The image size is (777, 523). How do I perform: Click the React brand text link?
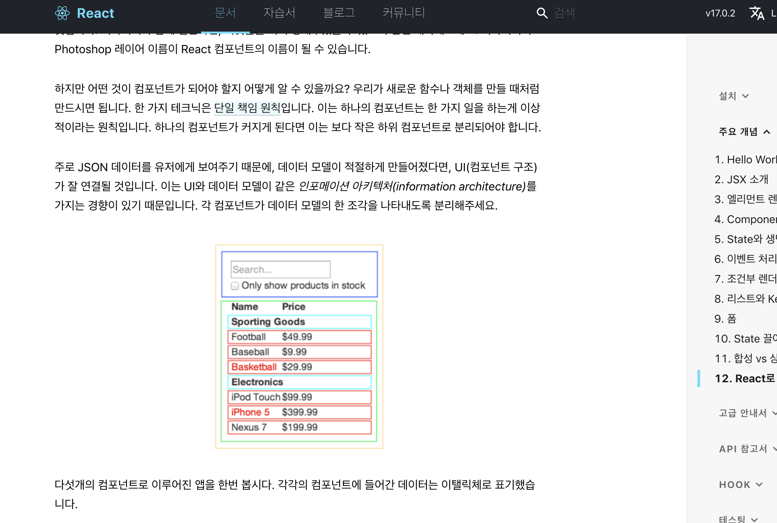point(95,13)
